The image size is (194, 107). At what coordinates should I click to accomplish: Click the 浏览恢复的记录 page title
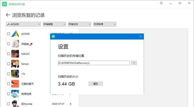tap(28, 15)
